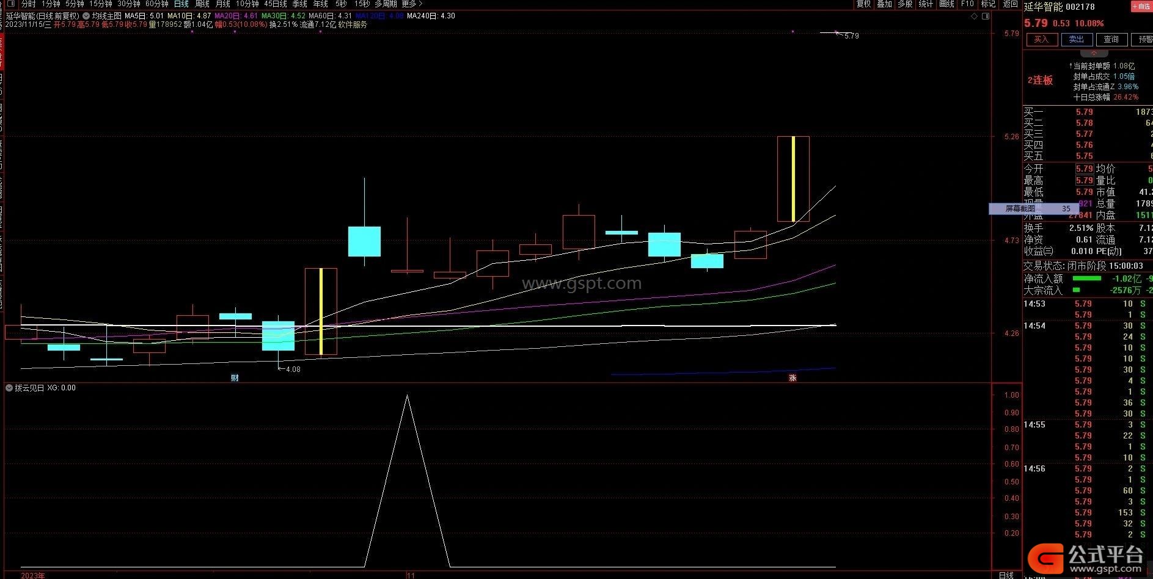Image resolution: width=1153 pixels, height=579 pixels.
Task: Click the 14:56 tick trade row
Action: pyautogui.click(x=1088, y=469)
